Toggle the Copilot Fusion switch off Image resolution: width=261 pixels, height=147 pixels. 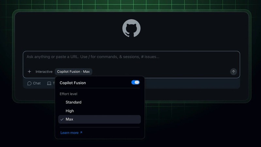coord(135,82)
